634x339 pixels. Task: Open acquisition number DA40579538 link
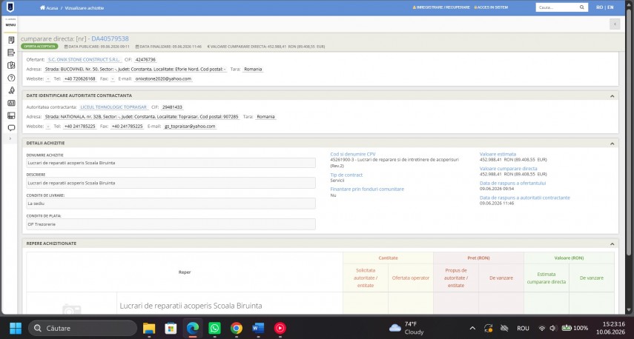110,38
